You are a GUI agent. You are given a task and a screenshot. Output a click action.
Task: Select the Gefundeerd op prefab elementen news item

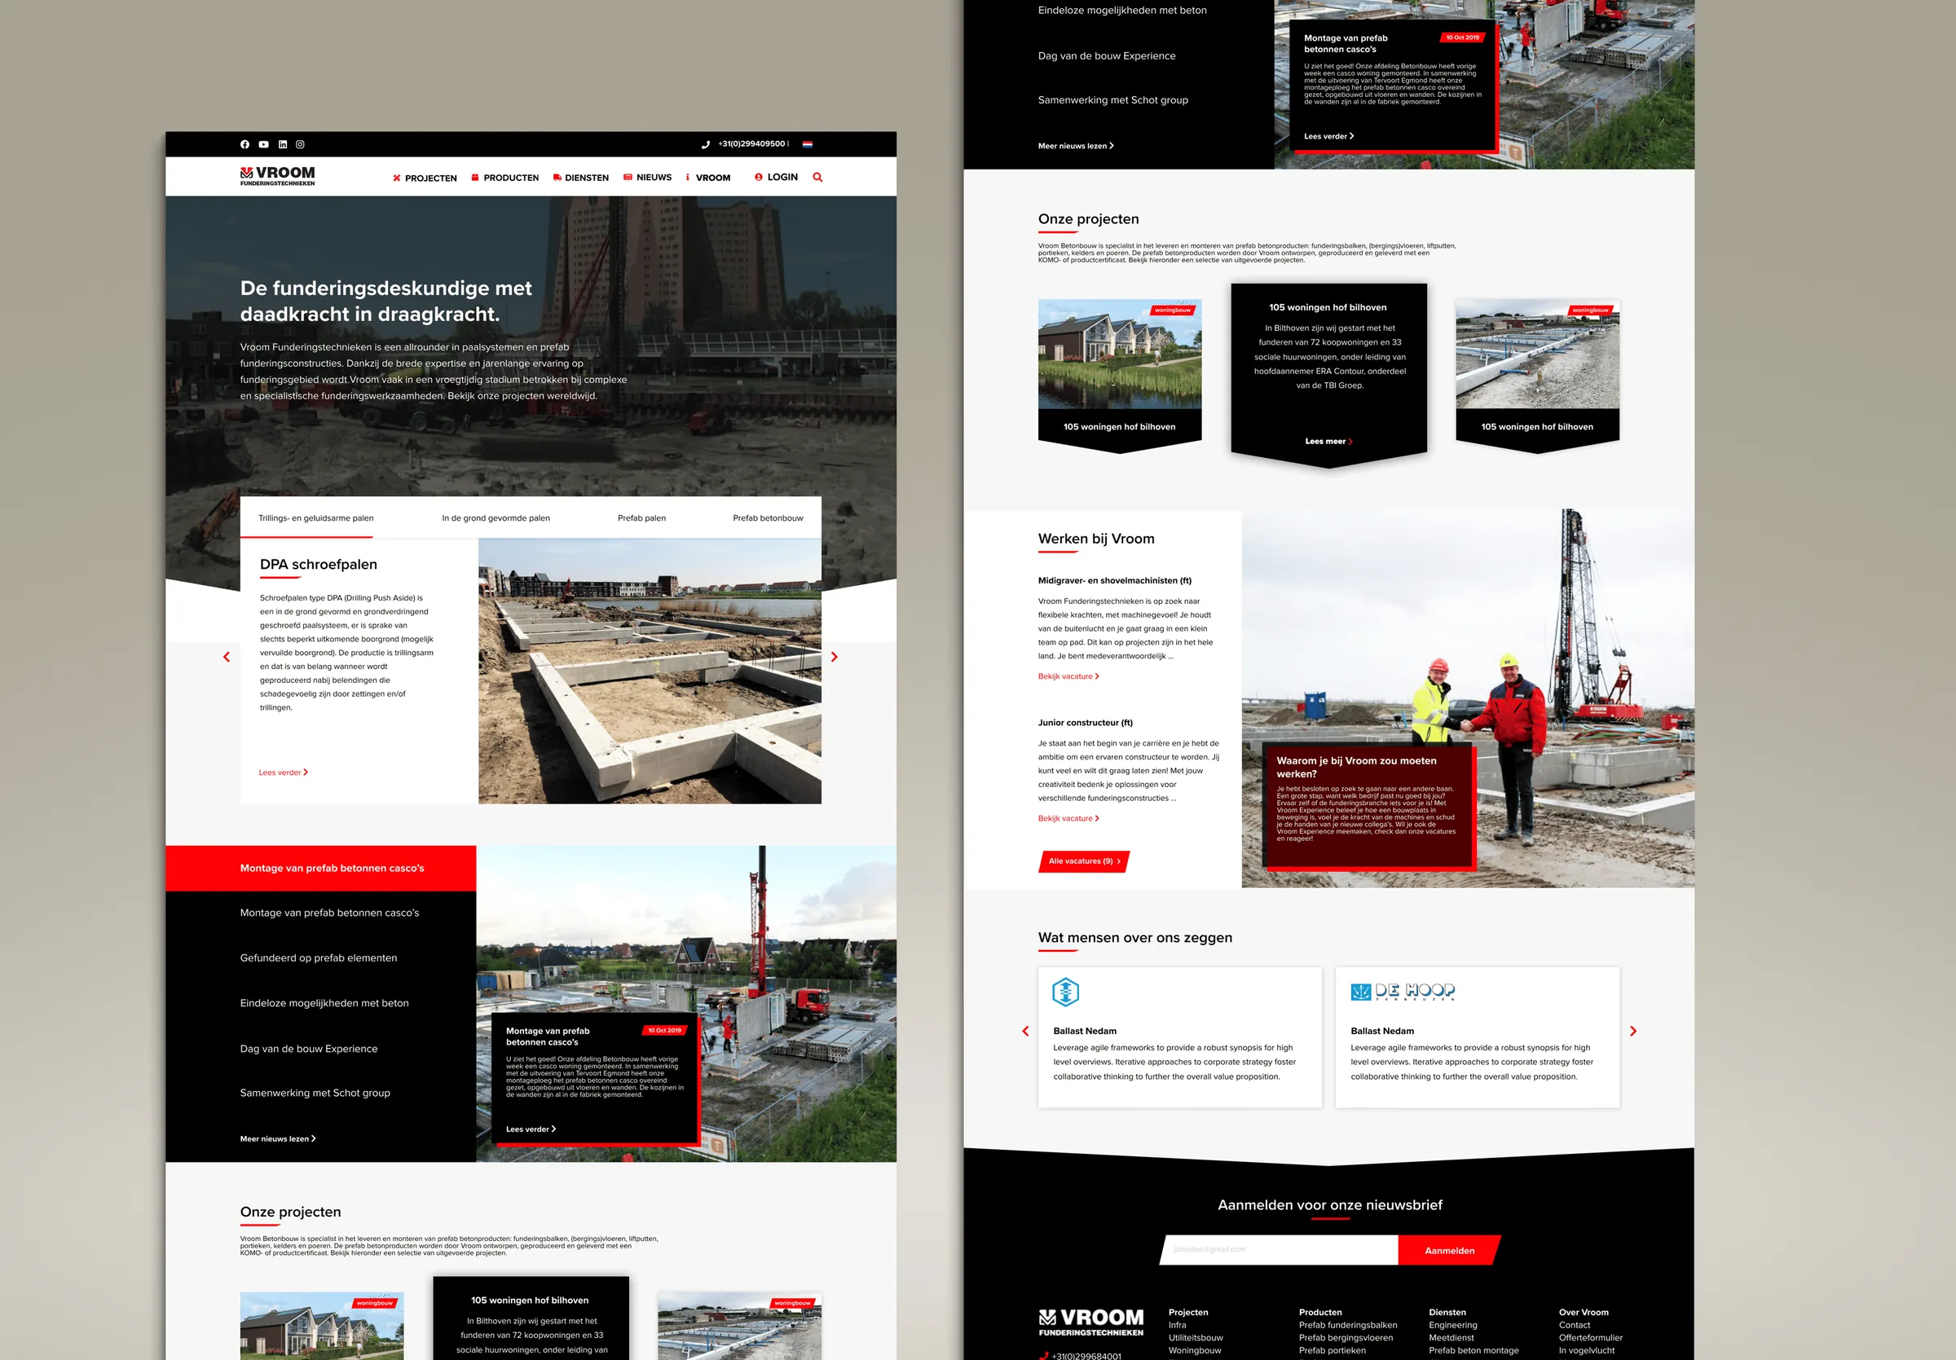click(x=319, y=958)
